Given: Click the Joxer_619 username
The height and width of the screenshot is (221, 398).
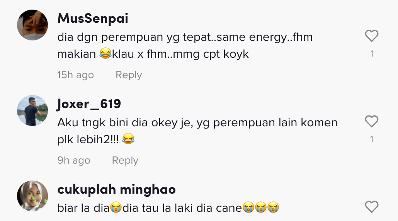Looking at the screenshot, I should [x=89, y=104].
